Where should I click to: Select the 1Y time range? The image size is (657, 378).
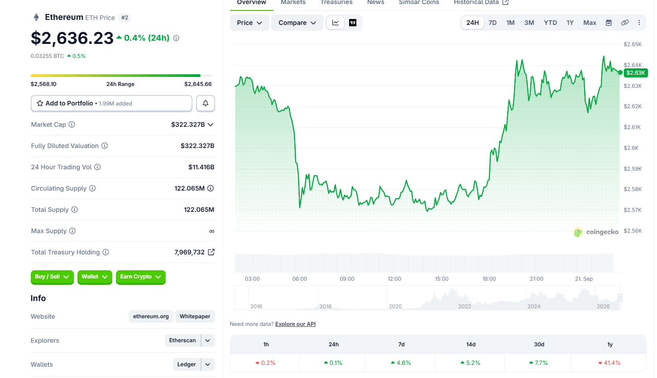[x=570, y=23]
